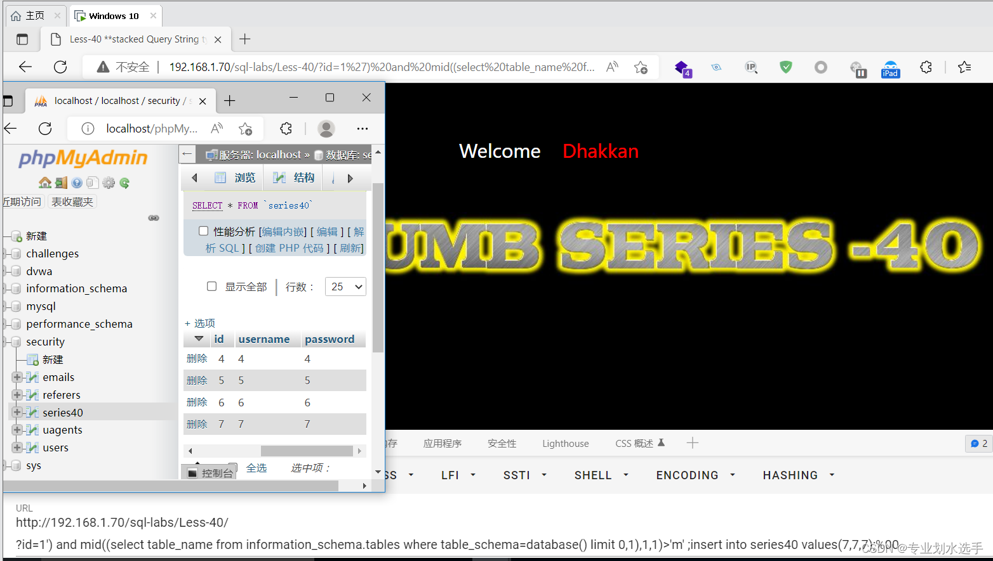Viewport: 993px width, 561px height.
Task: Open the tab actions menu icon in main browser
Action: [x=22, y=39]
